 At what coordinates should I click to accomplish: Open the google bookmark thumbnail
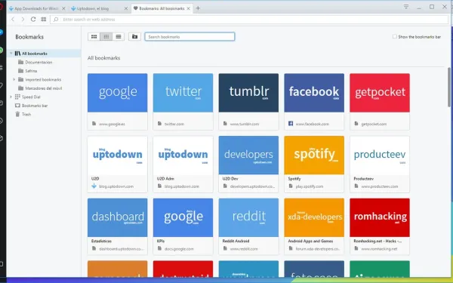[117, 93]
